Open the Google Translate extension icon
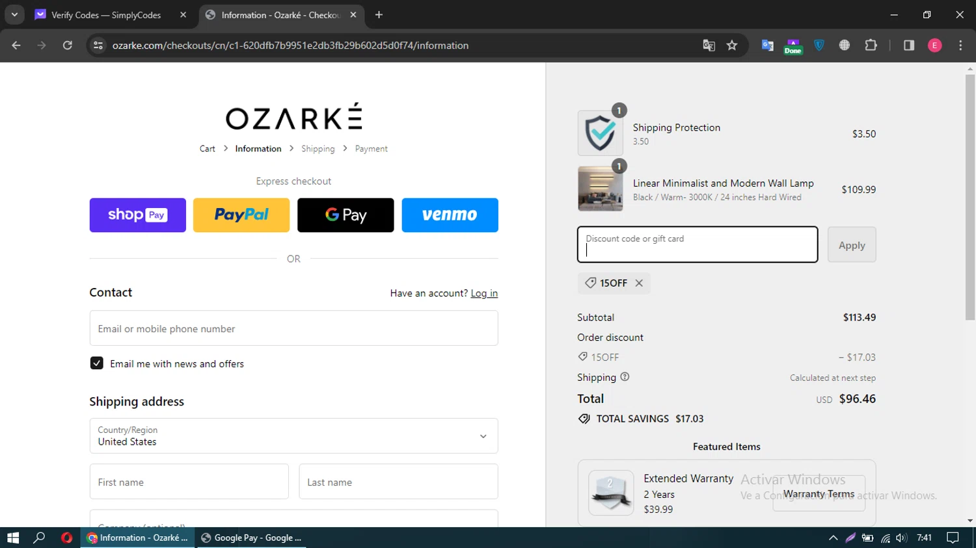The height and width of the screenshot is (548, 976). pos(767,46)
